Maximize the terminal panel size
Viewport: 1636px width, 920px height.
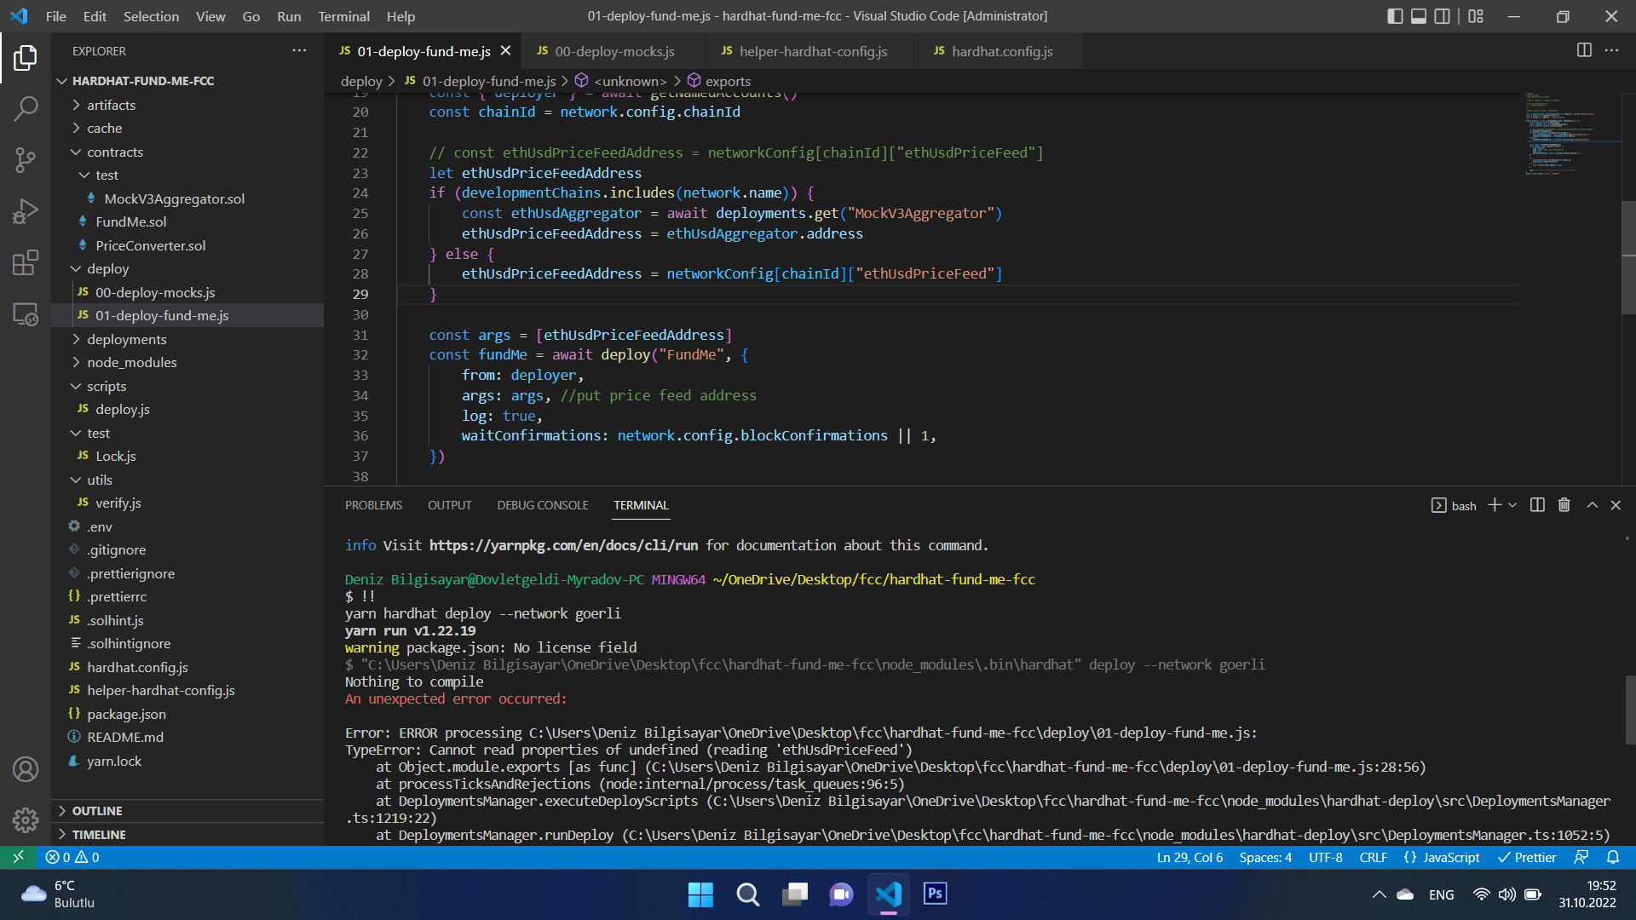(x=1592, y=505)
